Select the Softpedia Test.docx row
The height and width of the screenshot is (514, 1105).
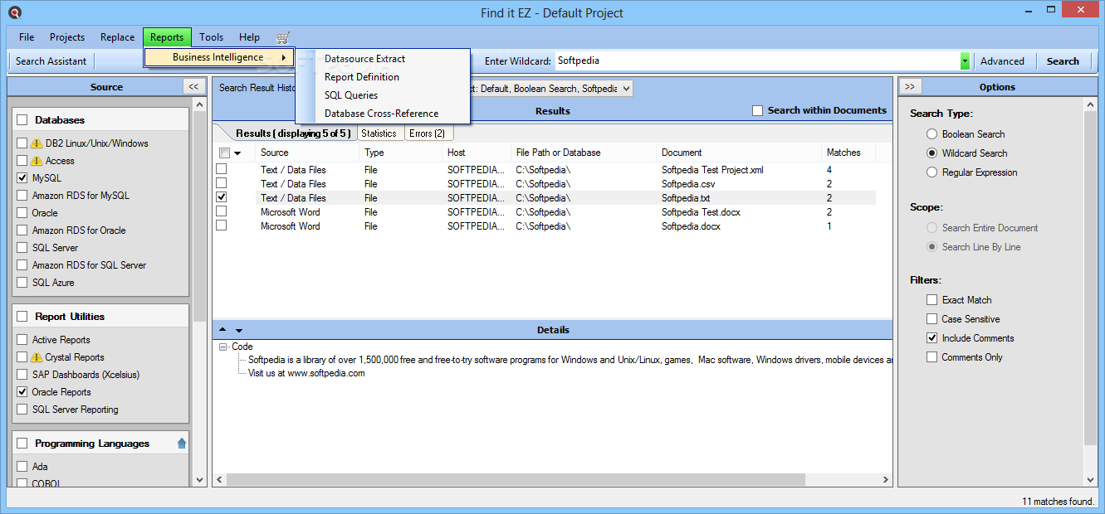(545, 212)
